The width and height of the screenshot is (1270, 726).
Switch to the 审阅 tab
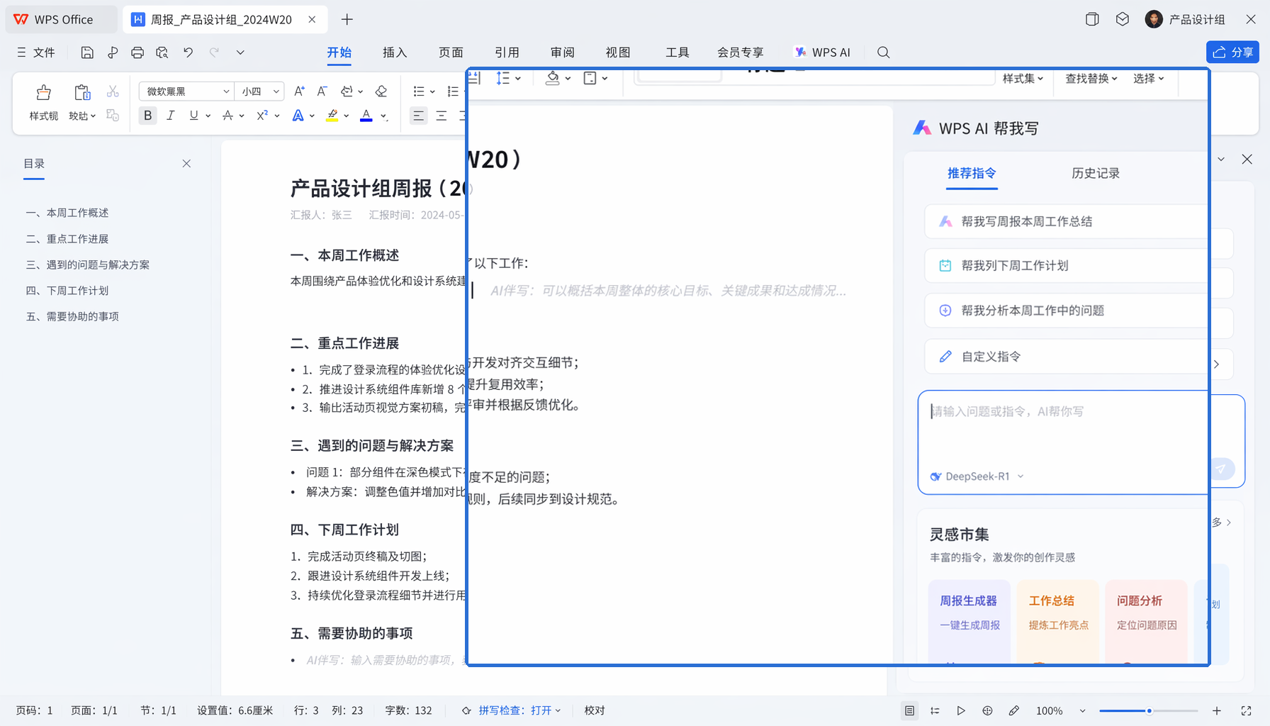563,52
